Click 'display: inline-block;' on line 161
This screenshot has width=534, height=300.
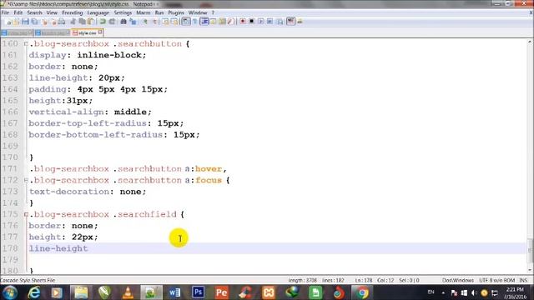[88, 55]
